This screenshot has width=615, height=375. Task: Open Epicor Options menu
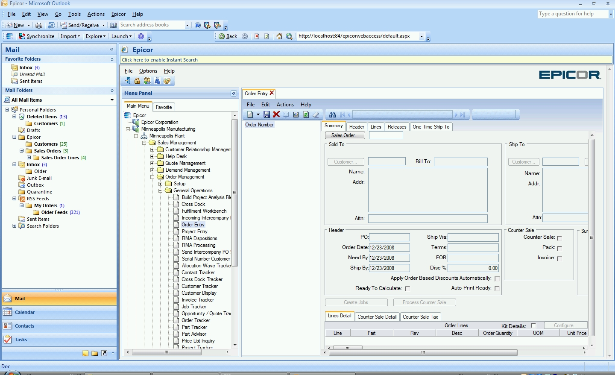[148, 71]
